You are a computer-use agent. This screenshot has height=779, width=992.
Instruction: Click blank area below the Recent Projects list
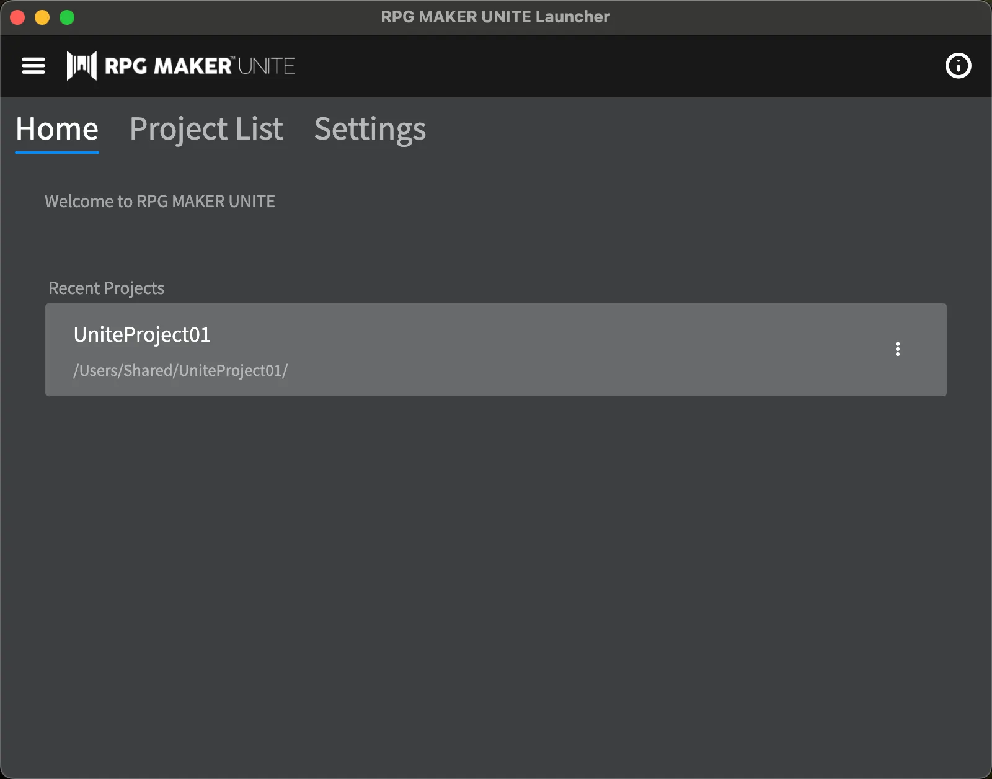coord(496,558)
